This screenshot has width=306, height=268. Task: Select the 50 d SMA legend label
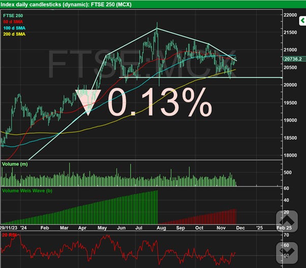pyautogui.click(x=13, y=22)
